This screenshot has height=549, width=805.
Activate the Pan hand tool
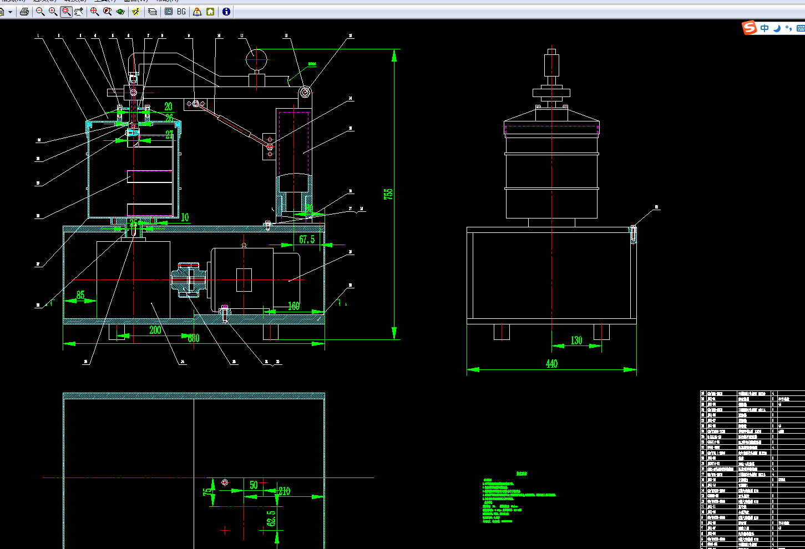click(x=79, y=12)
